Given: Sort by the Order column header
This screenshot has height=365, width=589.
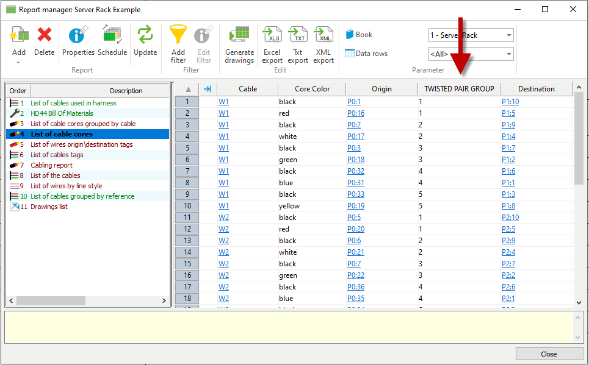Looking at the screenshot, I should click(x=18, y=91).
